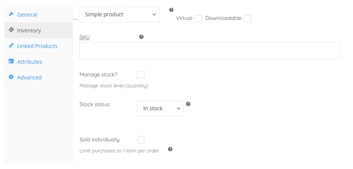Open the Simple product type dropdown
This screenshot has width=353, height=169.
119,14
